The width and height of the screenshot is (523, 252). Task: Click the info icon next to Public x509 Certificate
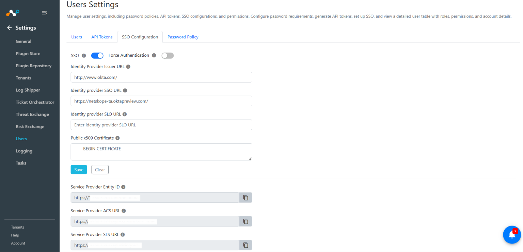(117, 138)
